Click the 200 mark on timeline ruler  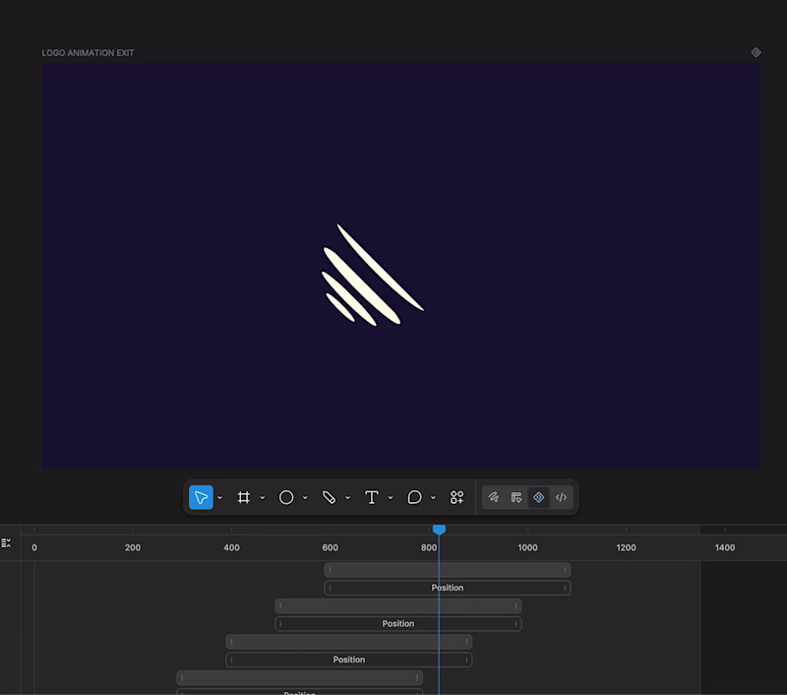tap(133, 548)
